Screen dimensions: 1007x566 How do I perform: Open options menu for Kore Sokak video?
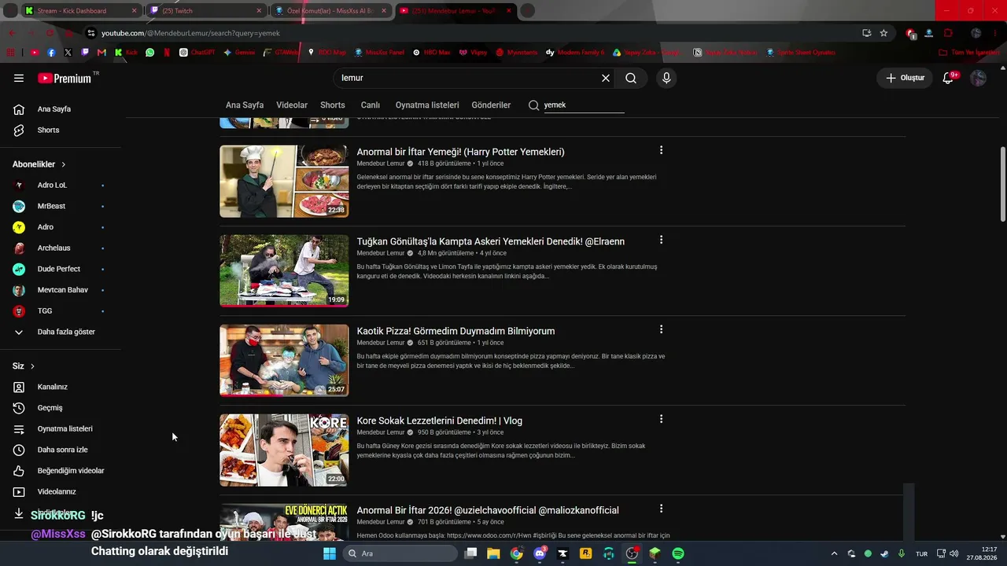tap(661, 419)
